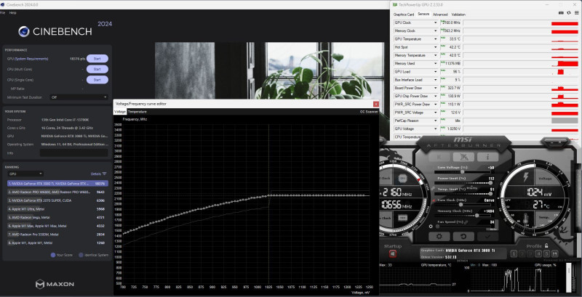Viewport: 582px width, 297px height.
Task: Click OC Scanner in curve editor
Action: [369, 112]
